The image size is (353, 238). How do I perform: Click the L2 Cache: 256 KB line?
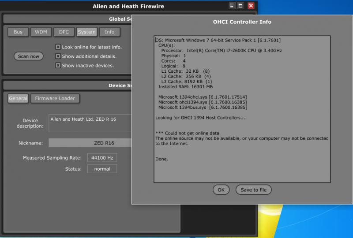coord(186,77)
